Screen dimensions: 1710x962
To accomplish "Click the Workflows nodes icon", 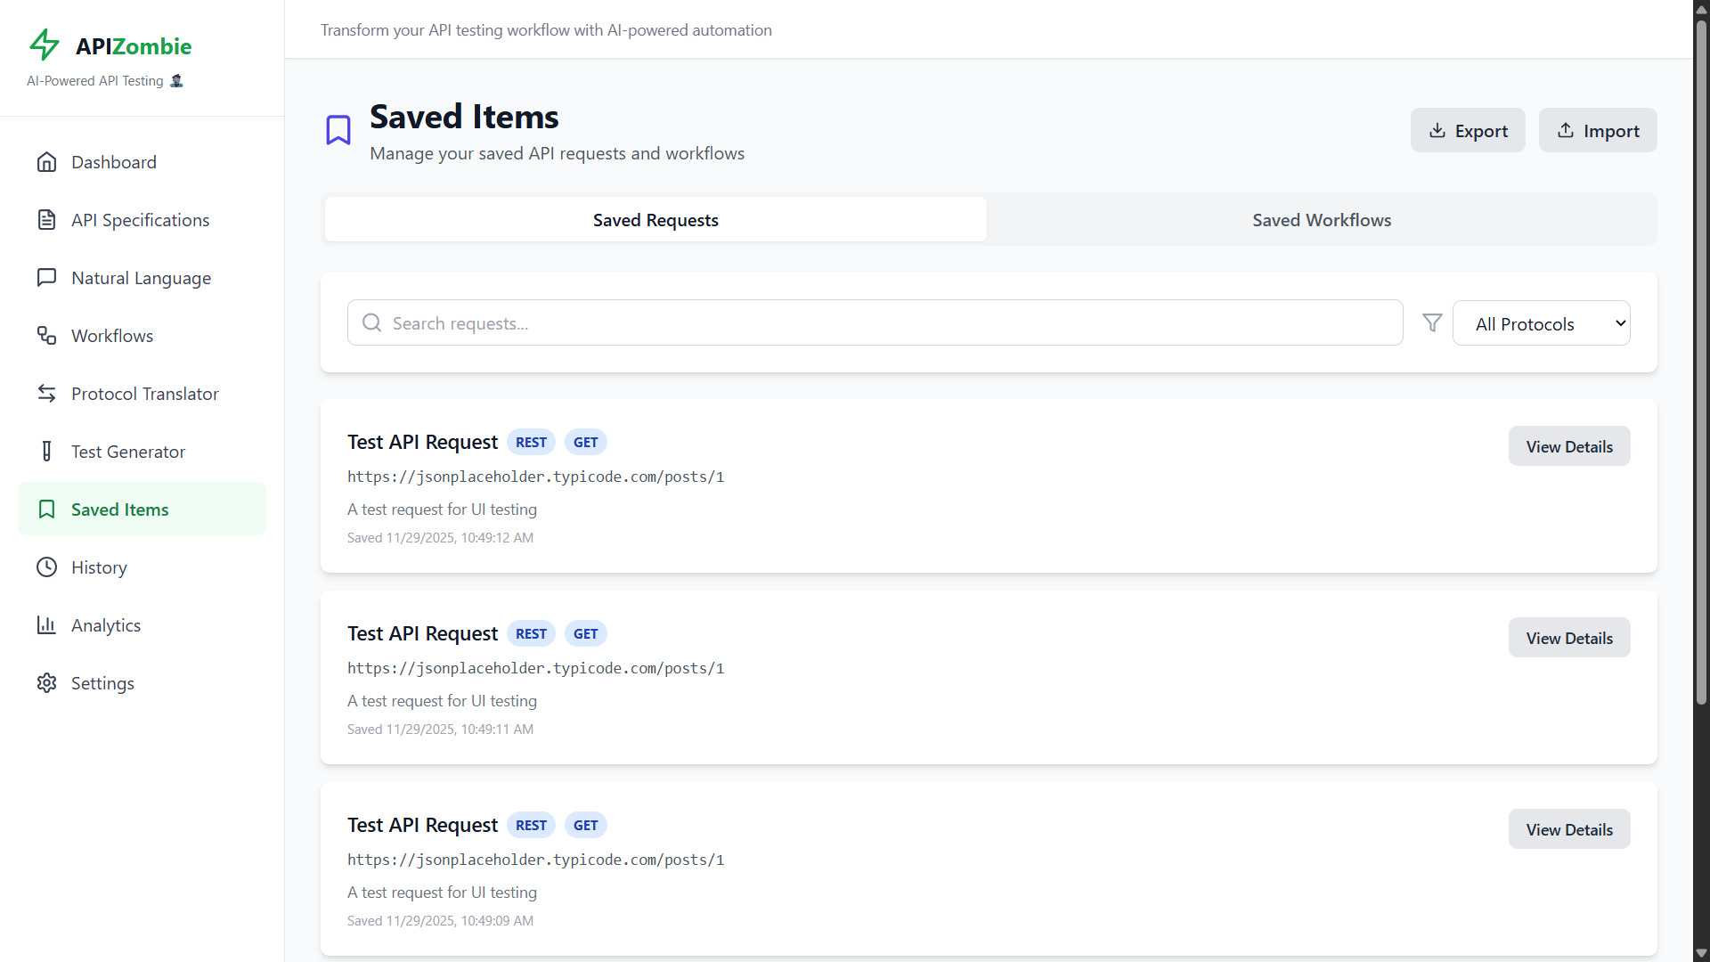I will pos(46,336).
